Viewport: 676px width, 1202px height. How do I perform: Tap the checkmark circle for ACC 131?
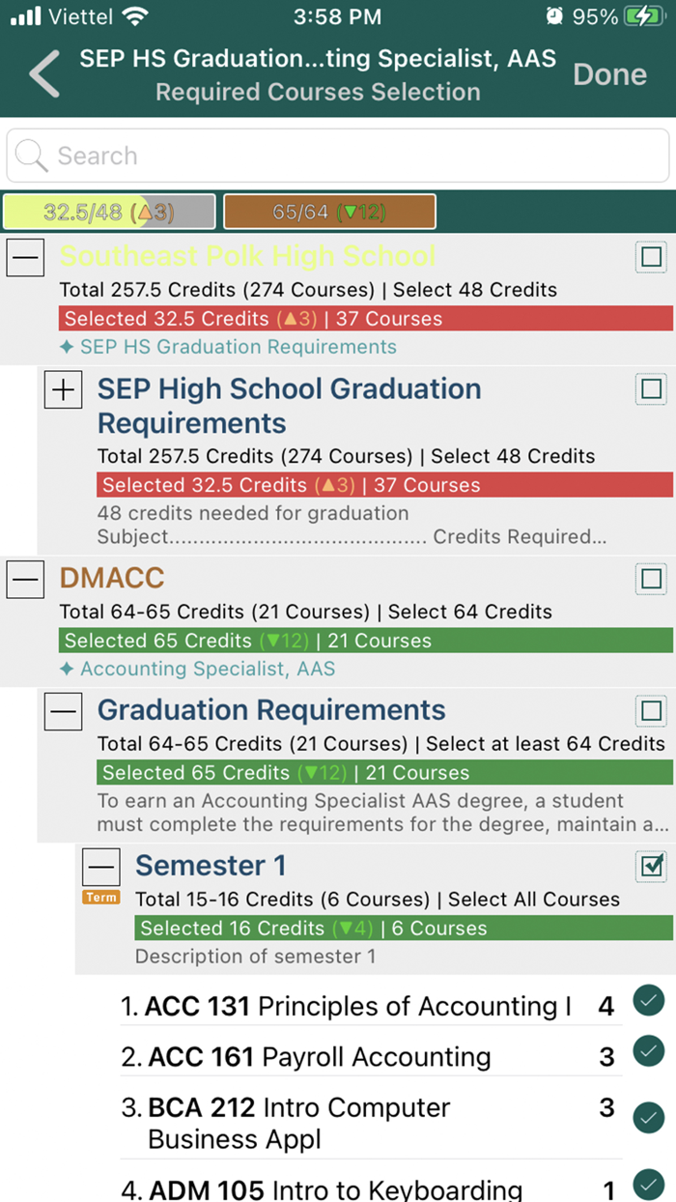click(x=648, y=1001)
